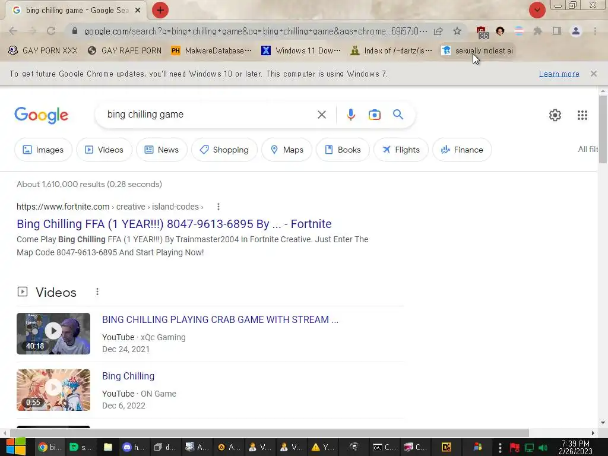Screen dimensions: 608x456
Task: Start voice search with microphone icon
Action: (x=350, y=115)
